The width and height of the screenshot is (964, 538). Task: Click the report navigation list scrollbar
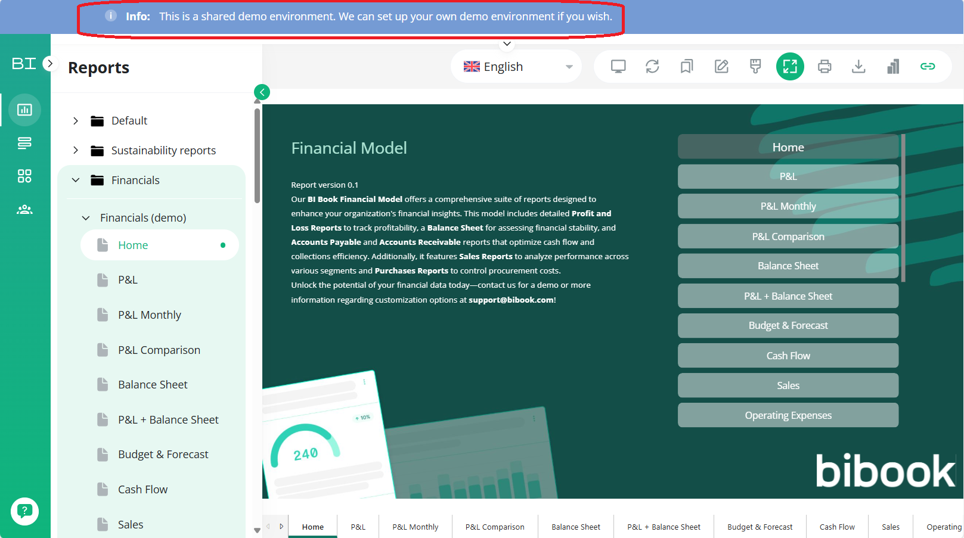[x=903, y=208]
